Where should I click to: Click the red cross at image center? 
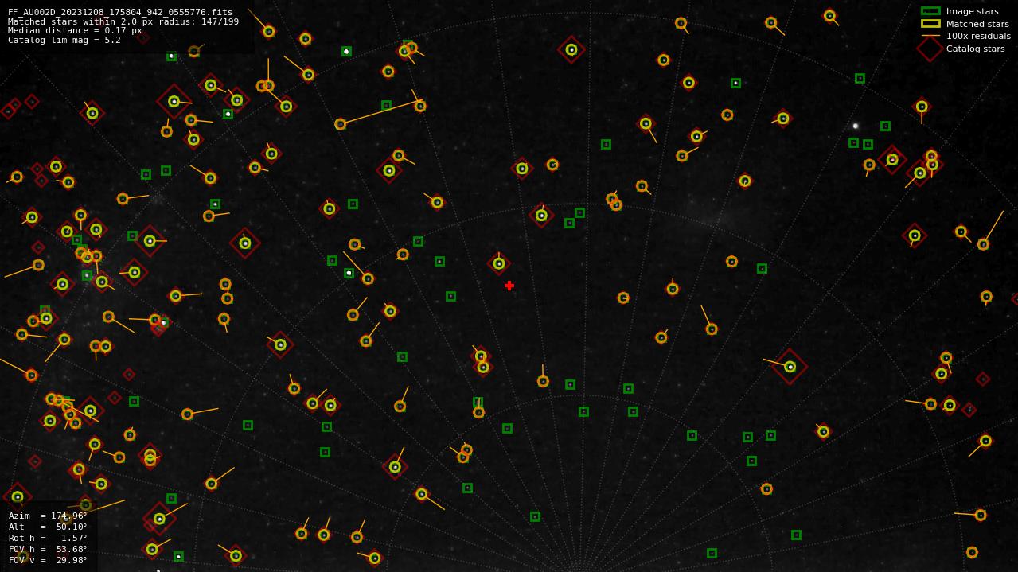point(509,286)
